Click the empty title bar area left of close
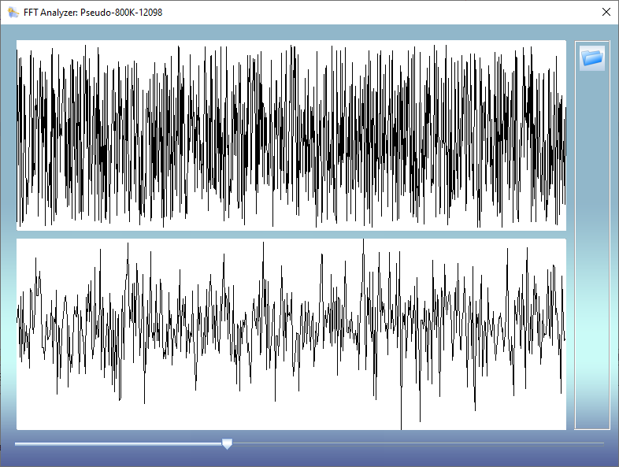Screen dimensions: 619x467 [394, 12]
